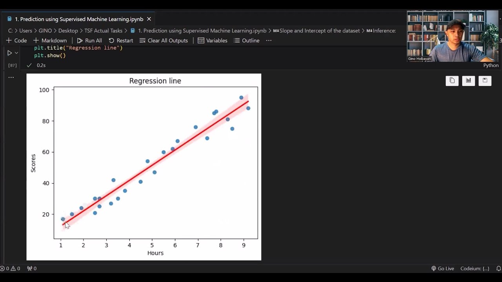Click the Go Live status button
This screenshot has height=282, width=502.
(442, 269)
